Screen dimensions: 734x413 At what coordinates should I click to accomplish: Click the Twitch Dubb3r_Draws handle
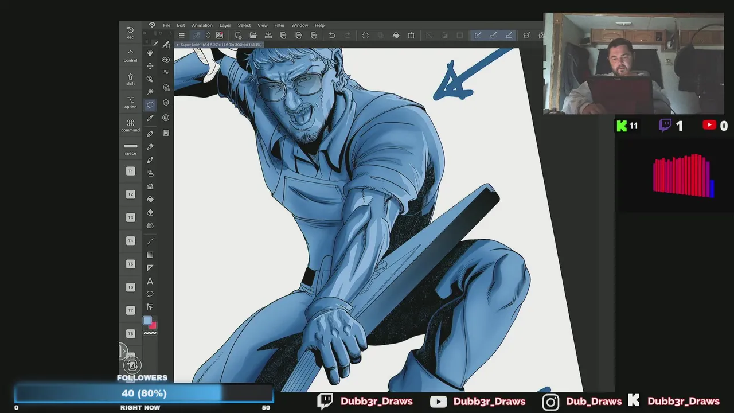coord(376,402)
